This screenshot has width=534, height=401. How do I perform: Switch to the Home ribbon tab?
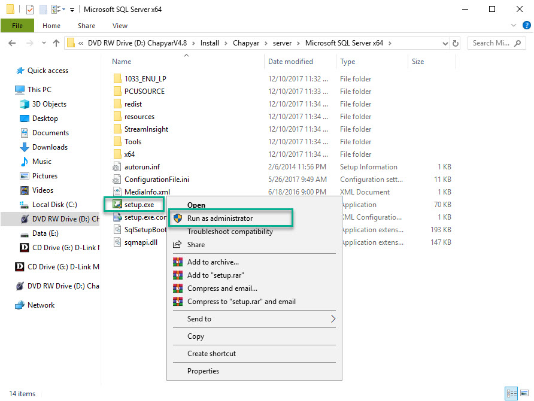click(x=51, y=26)
